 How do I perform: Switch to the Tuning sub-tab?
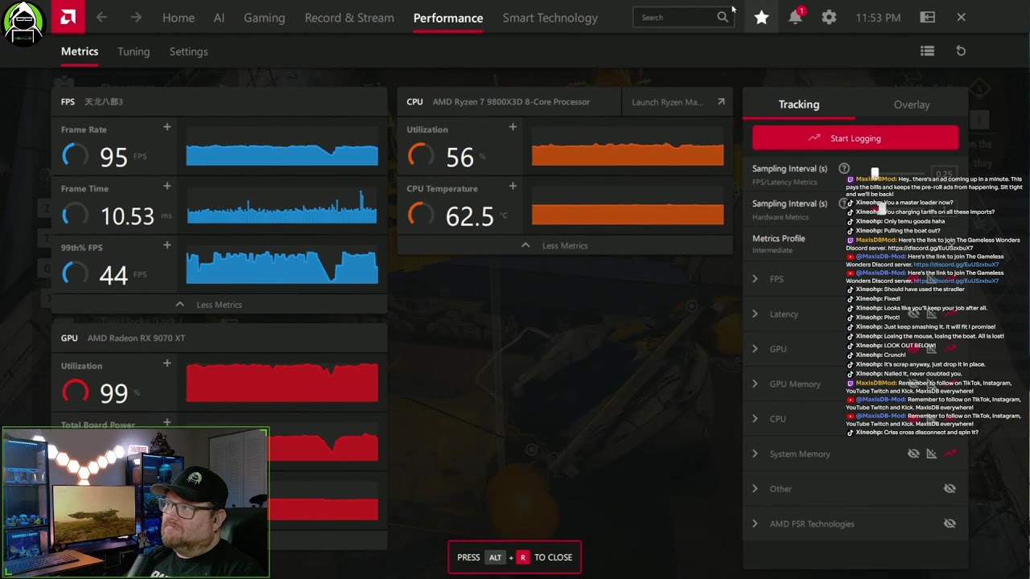[134, 51]
